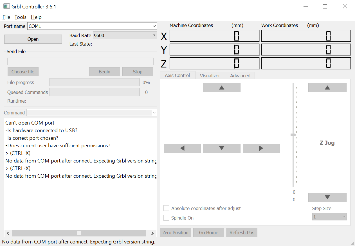Click the Machine Coordinates Y display
355x246 pixels.
point(214,49)
